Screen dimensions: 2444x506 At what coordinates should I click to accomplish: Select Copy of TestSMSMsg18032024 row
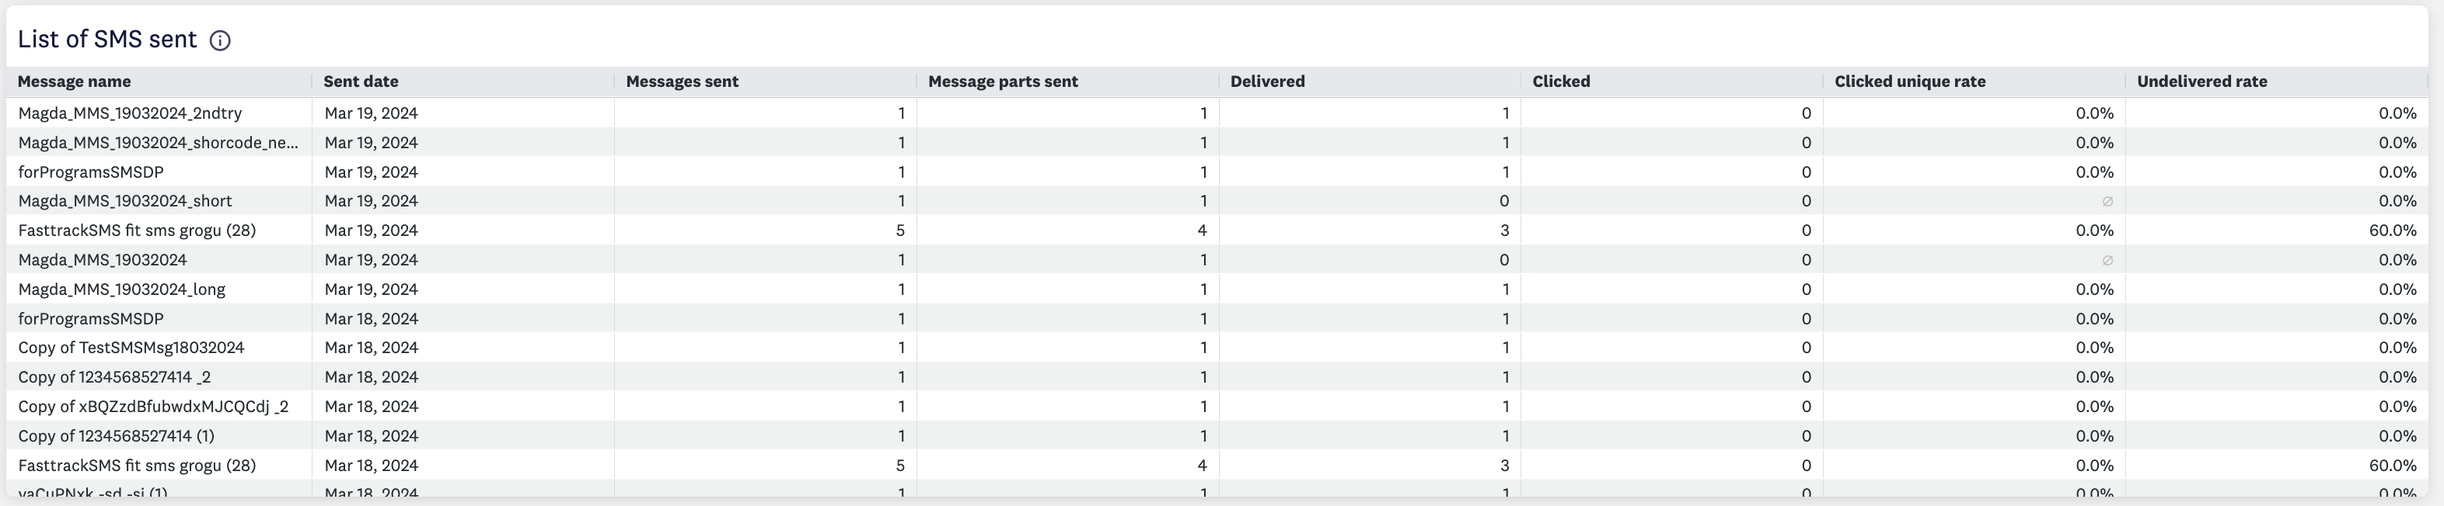coord(1217,348)
